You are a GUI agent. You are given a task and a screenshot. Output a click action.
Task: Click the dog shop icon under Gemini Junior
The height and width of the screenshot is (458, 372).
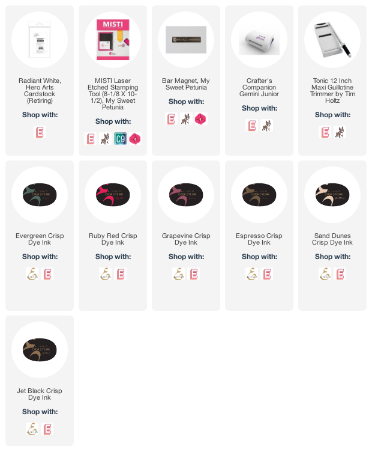tap(266, 126)
